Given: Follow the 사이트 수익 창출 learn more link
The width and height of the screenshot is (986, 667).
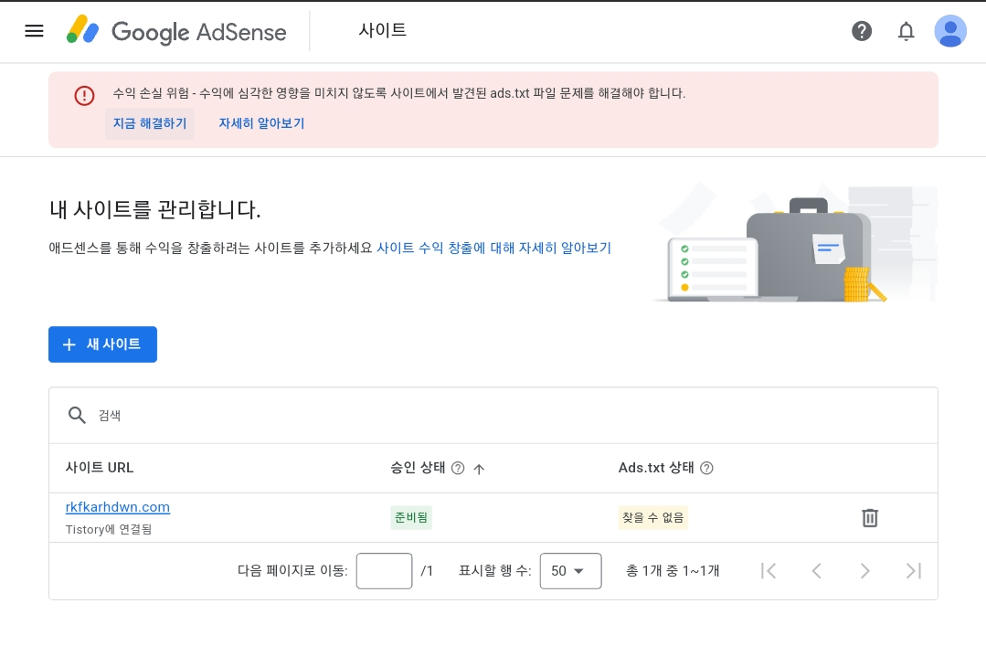Looking at the screenshot, I should (x=494, y=248).
